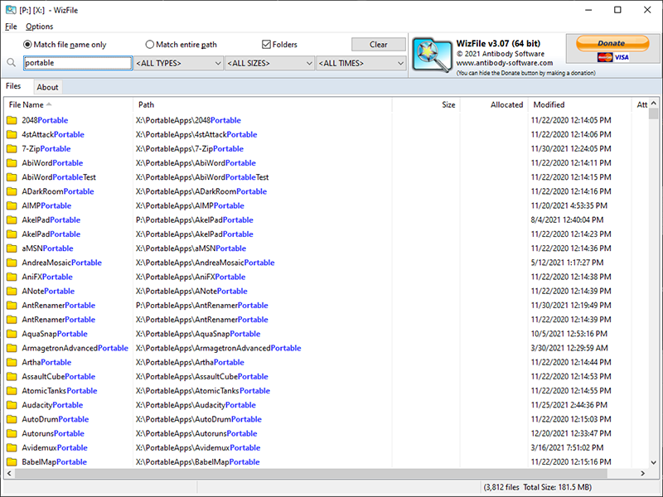The image size is (663, 497).
Task: Click the folder icon beside AIMPPortable
Action: pos(12,205)
